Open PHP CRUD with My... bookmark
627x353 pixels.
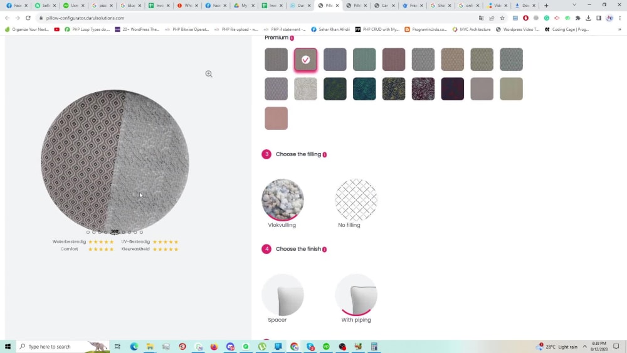click(x=377, y=29)
